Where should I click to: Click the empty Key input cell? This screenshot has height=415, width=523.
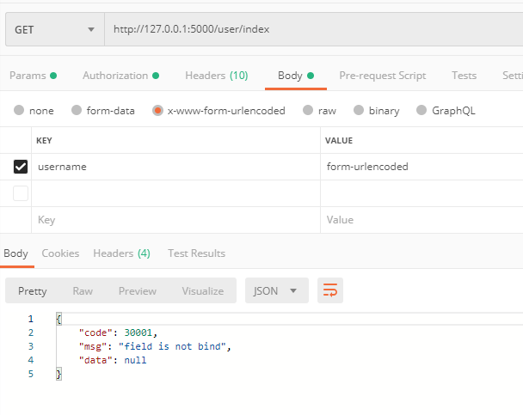click(x=172, y=220)
